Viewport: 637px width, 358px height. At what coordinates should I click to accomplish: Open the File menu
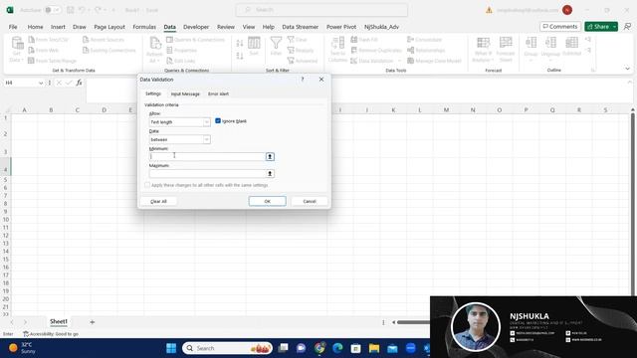pyautogui.click(x=13, y=27)
